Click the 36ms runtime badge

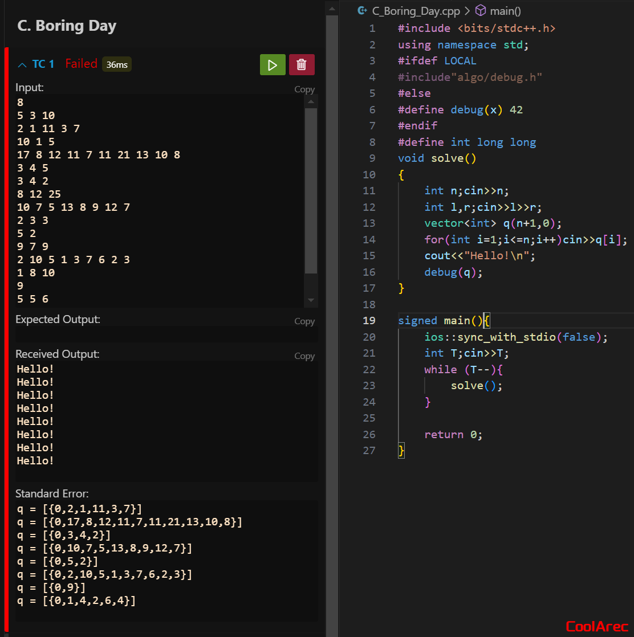[117, 64]
